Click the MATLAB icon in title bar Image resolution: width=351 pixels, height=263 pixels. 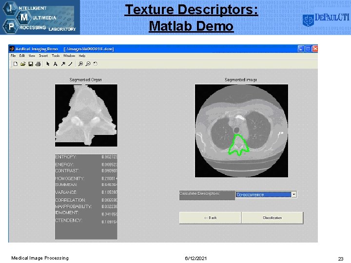12,49
